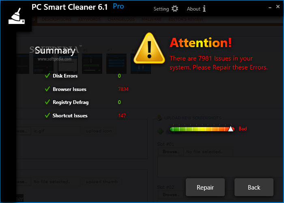Click the Shortcut Issues count 147
The width and height of the screenshot is (284, 203).
click(x=122, y=116)
